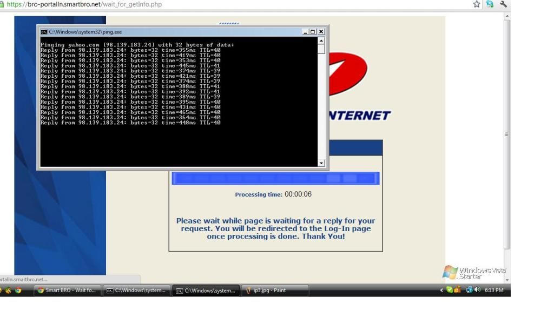Click the 6:13 PM taskbar clock
Screen dimensions: 554x311
[494, 290]
